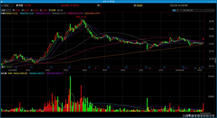This screenshot has height=118, width=217.
Task: Click the SMA(60) 13.23 legend label
Action: pos(59,14)
